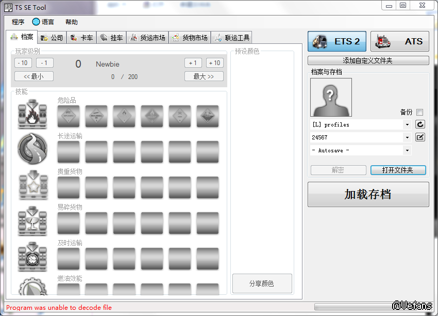The width and height of the screenshot is (438, 316).
Task: Click the profile avatar placeholder picture
Action: pos(331,97)
